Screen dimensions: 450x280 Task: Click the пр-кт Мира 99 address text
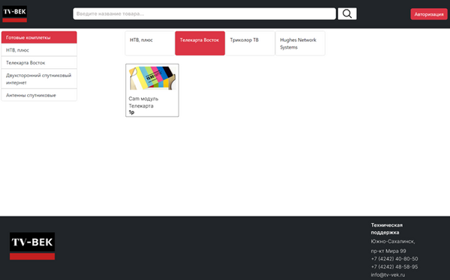[x=388, y=251]
